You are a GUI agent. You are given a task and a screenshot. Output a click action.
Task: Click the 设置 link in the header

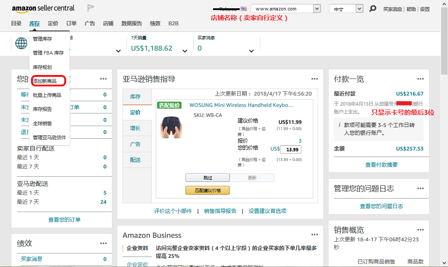pos(425,9)
